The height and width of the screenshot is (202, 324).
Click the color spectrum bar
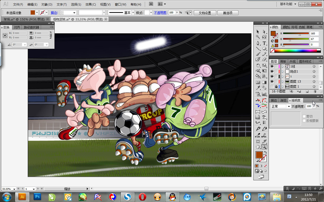pos(296,51)
